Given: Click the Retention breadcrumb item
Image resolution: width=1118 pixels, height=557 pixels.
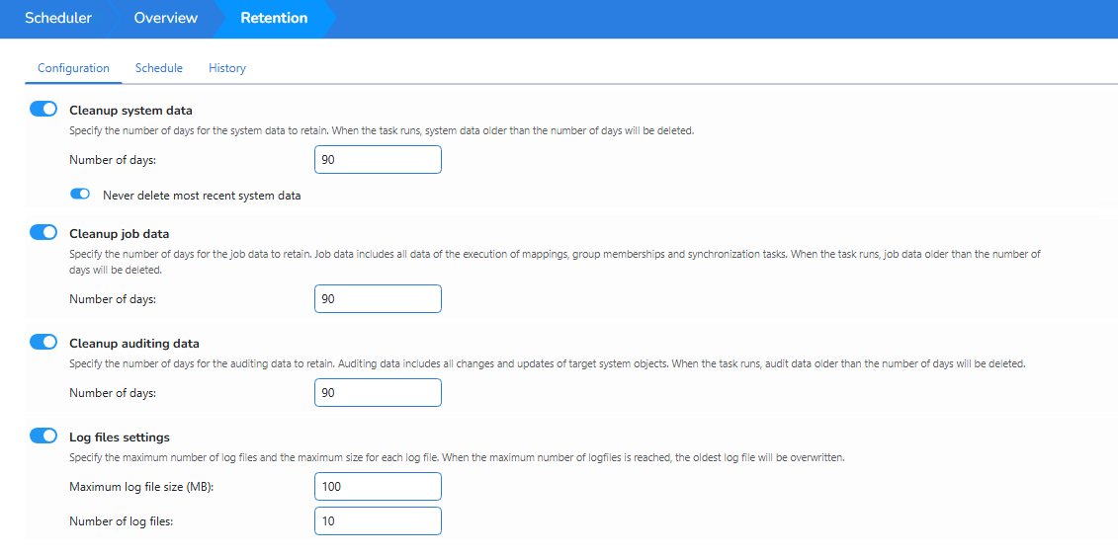Looking at the screenshot, I should point(274,18).
